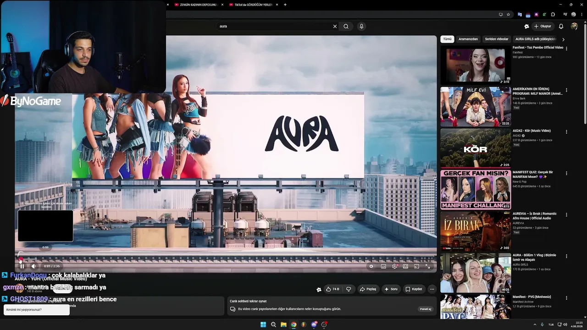
Task: Click the page vertical scrollbar
Action: point(585,73)
